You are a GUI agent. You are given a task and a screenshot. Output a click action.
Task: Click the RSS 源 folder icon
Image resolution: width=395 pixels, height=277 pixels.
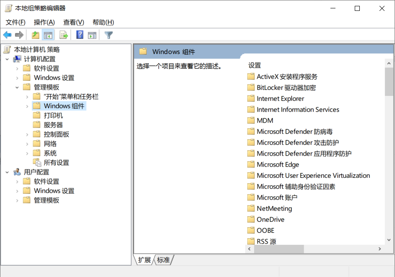pos(251,241)
